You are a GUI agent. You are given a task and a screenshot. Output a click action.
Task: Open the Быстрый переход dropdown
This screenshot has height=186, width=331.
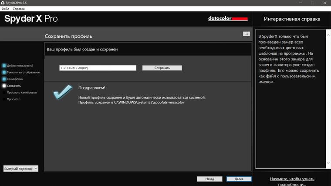[x=21, y=169]
